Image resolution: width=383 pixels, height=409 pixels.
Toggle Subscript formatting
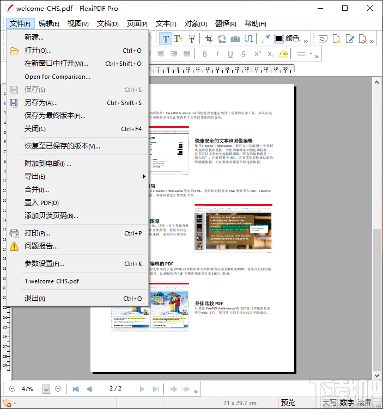click(271, 54)
